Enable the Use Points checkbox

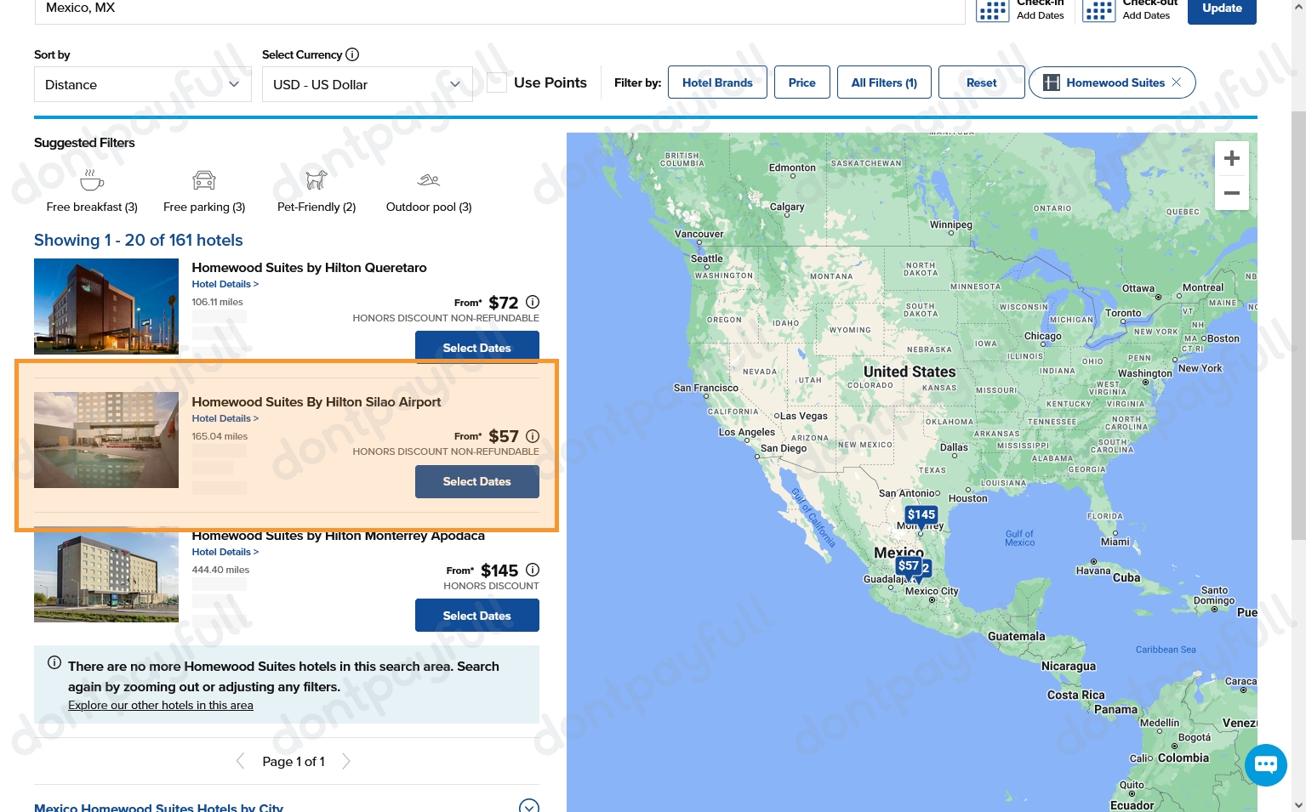[x=497, y=82]
